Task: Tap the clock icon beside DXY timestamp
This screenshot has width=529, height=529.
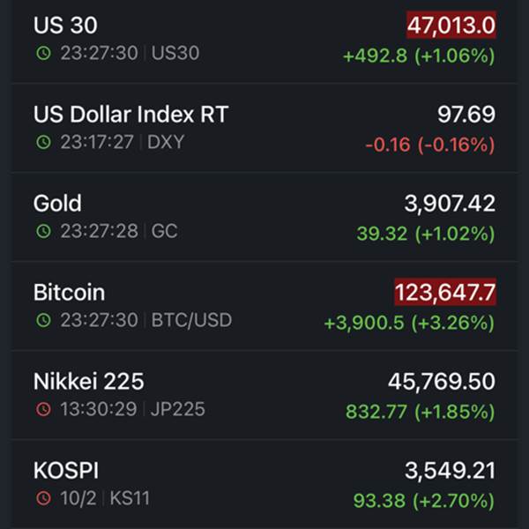Action: (x=43, y=143)
